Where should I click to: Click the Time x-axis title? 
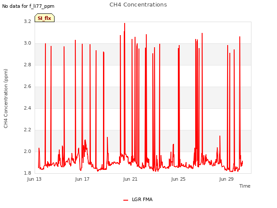click(x=245, y=186)
